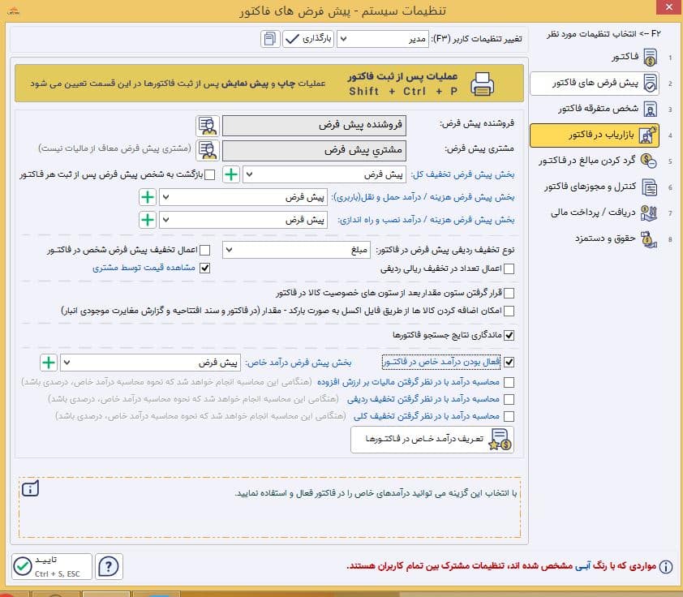Click the دریافت / پرداخت مالی icon
Screen dimensions: 683x597
pyautogui.click(x=649, y=213)
